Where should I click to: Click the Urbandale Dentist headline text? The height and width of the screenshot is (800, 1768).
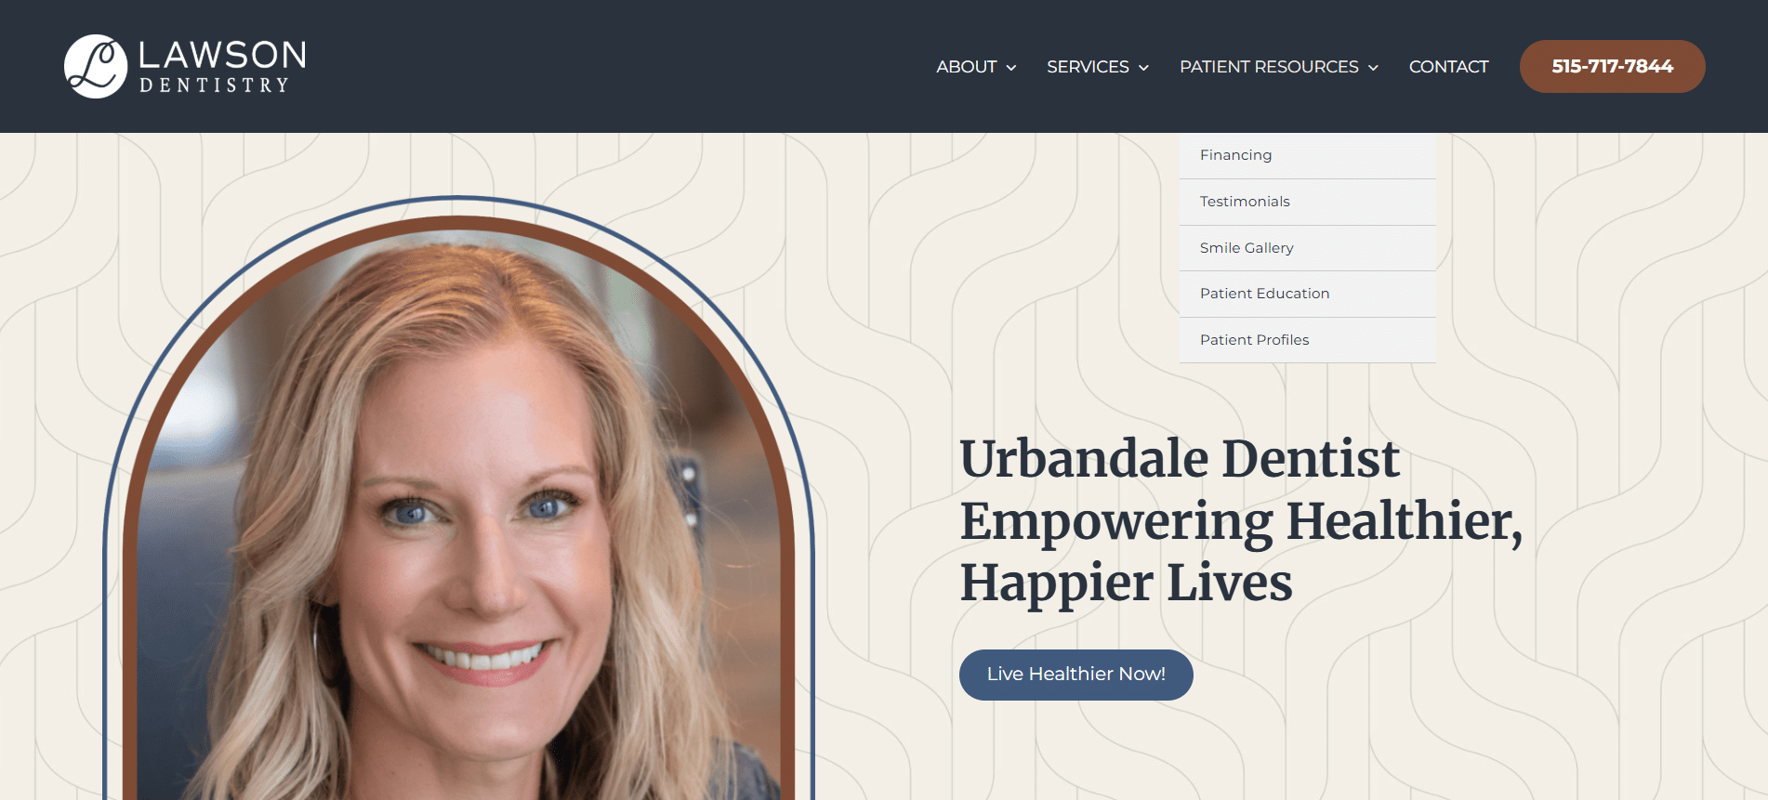tap(1180, 458)
